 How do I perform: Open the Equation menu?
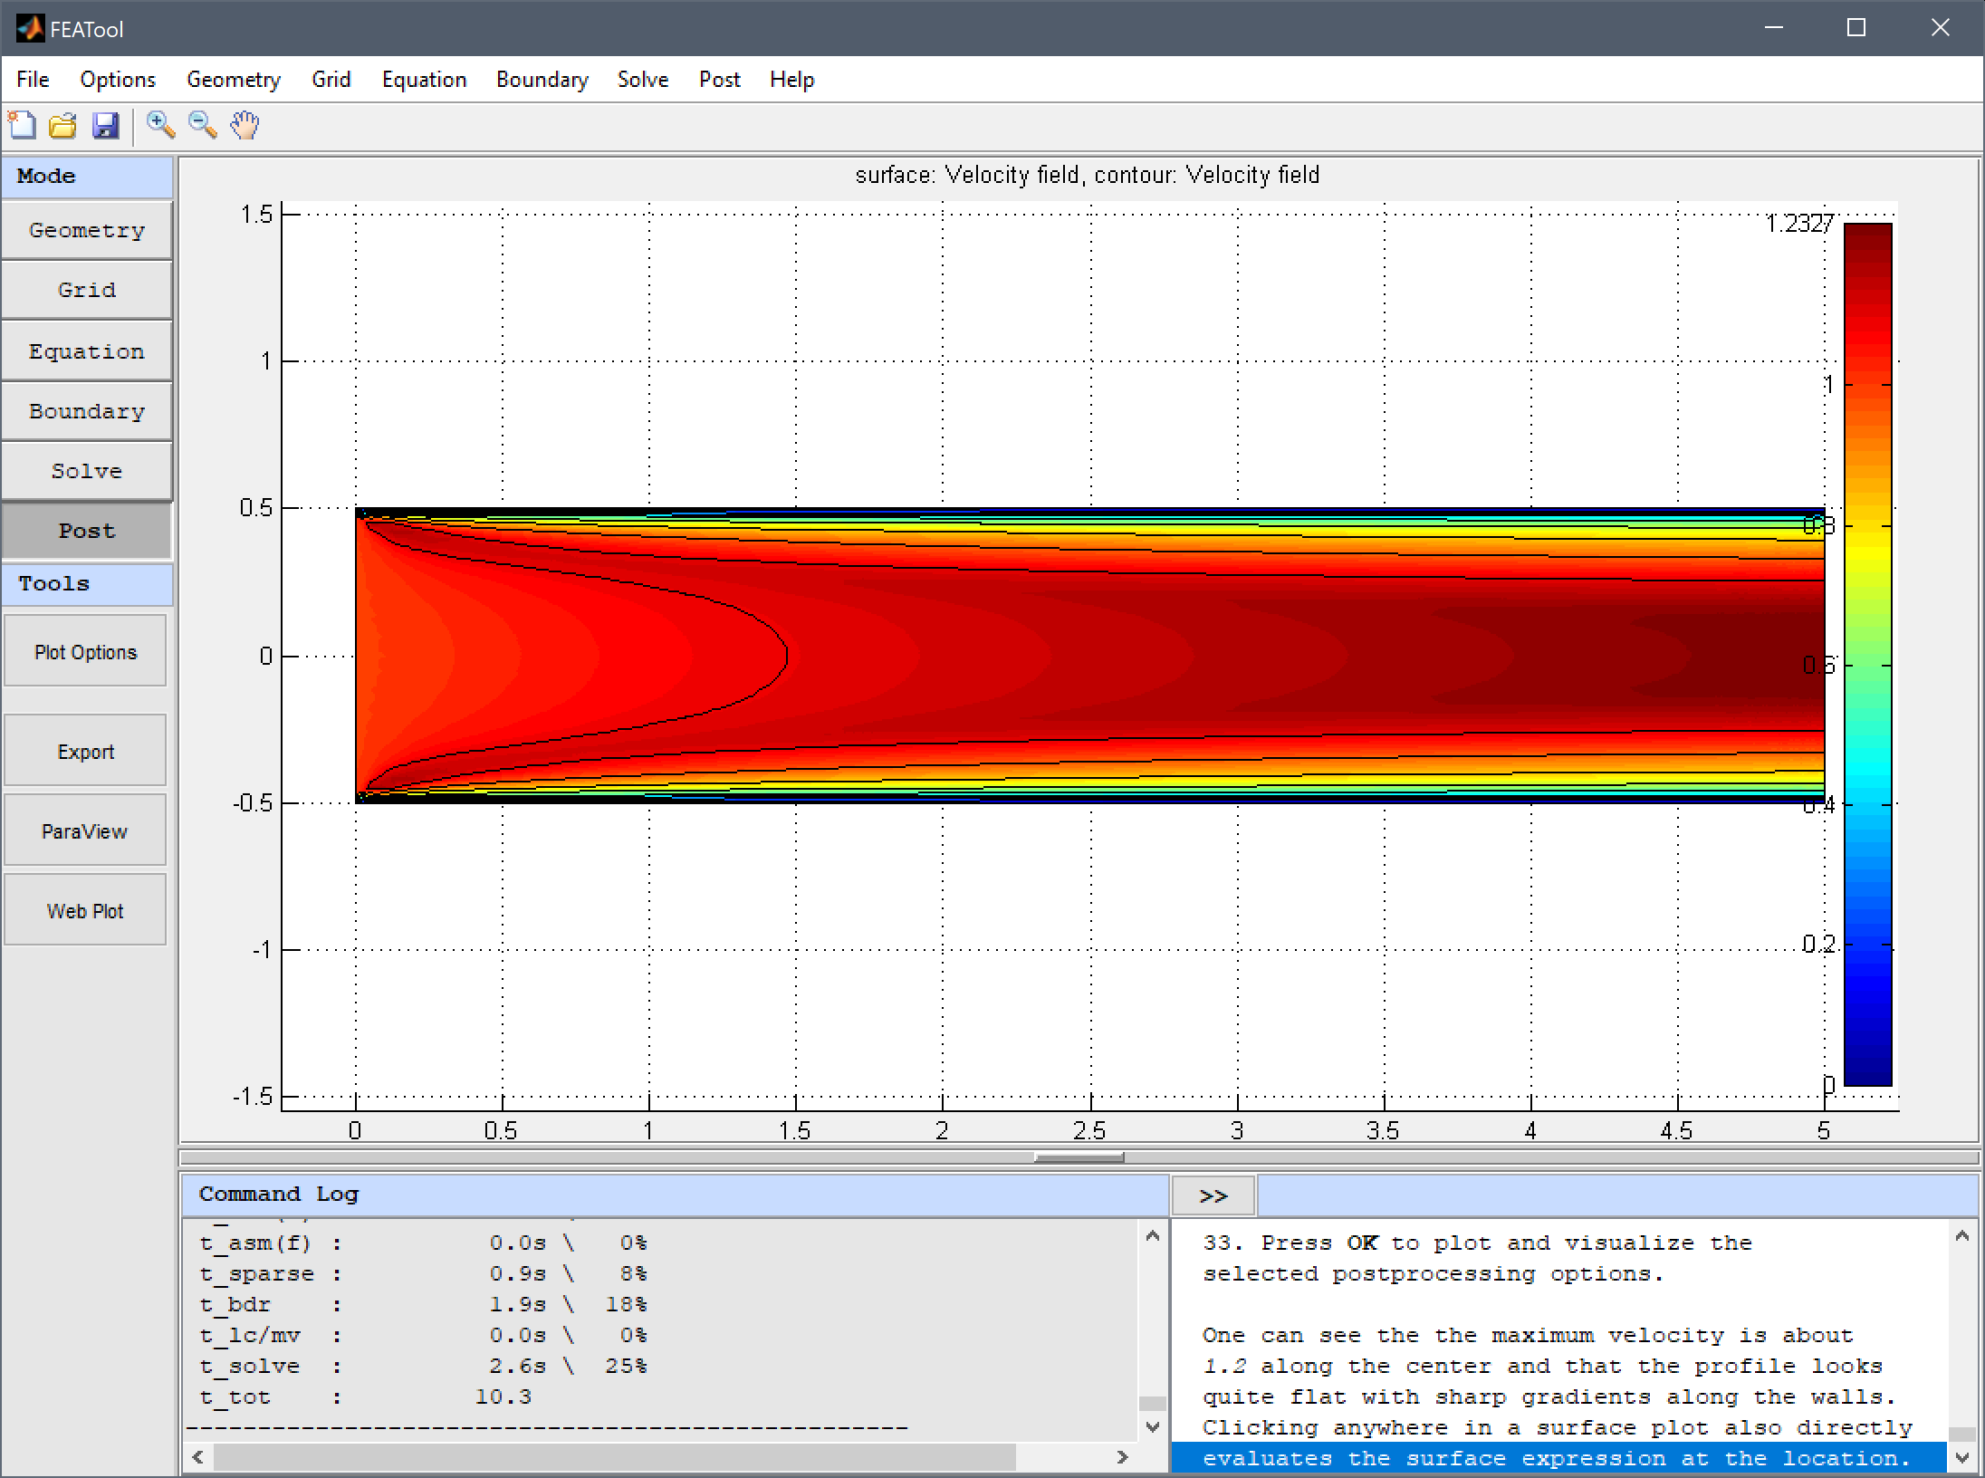click(x=424, y=80)
